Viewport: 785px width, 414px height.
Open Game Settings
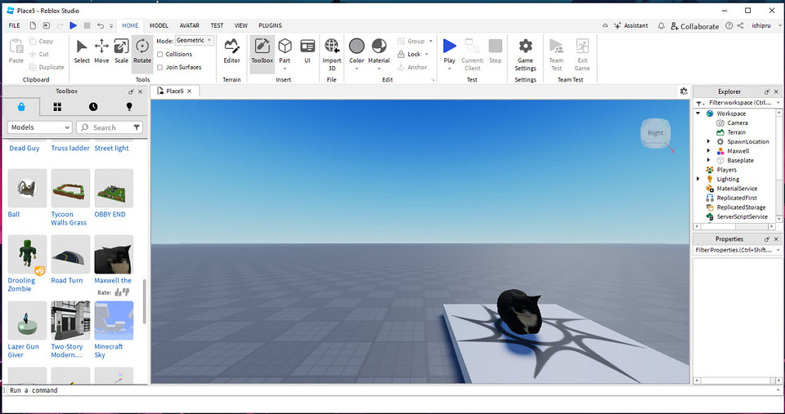pyautogui.click(x=526, y=51)
